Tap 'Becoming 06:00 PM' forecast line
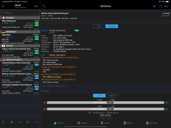This screenshot has height=128, width=171. 59,79
